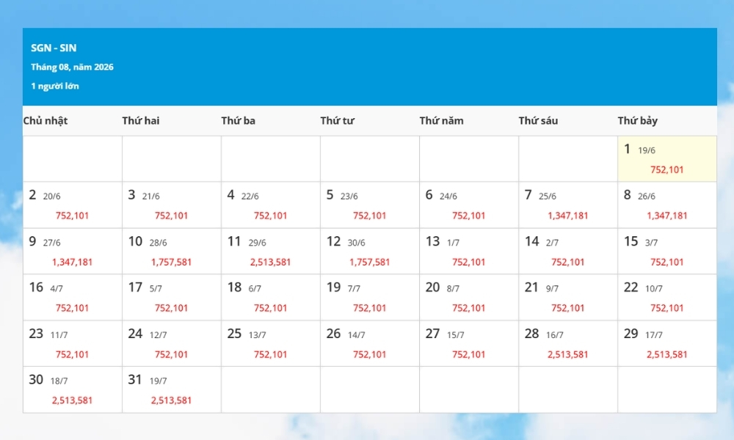The height and width of the screenshot is (440, 734).
Task: Select Sunday August 9 fare 1,347,181
Action: click(73, 251)
